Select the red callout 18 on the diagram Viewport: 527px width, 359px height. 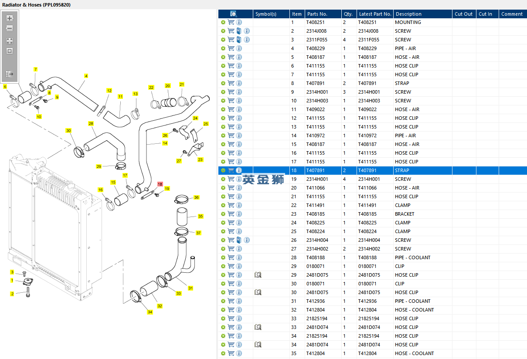pos(160,184)
